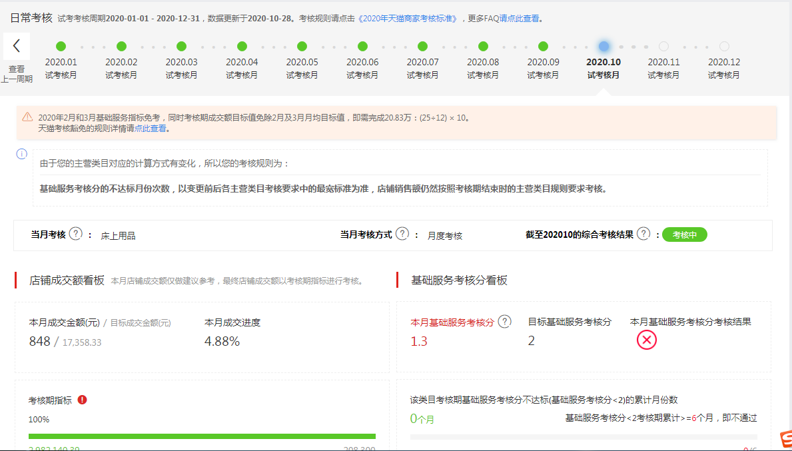
Task: Click the 查看上一周期 label
Action: [x=17, y=74]
